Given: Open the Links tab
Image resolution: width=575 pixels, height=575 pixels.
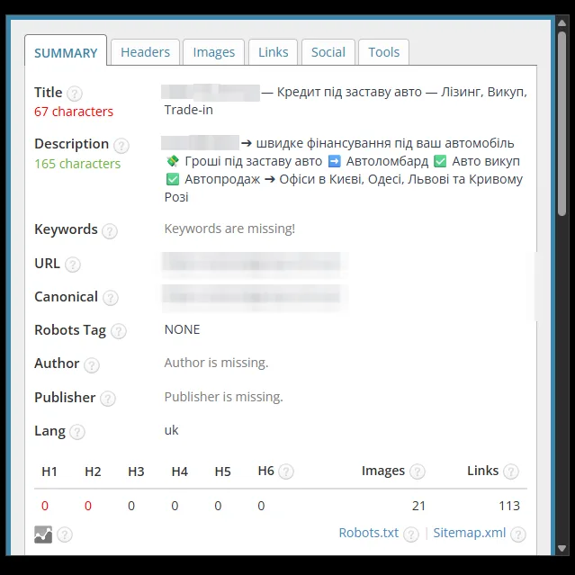Looking at the screenshot, I should 274,52.
